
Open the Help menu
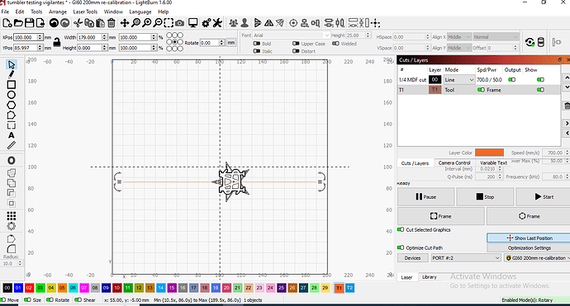pyautogui.click(x=164, y=12)
